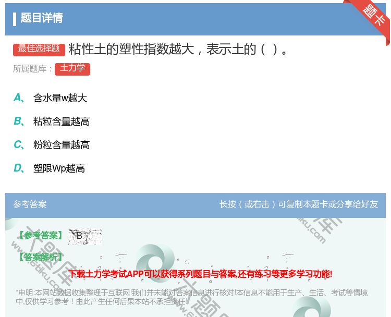Image resolution: width=391 pixels, height=317 pixels.
Task: Click the 最佳选择题 question type badge
Action: 39,49
